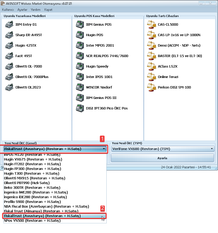Click the Olivetti OL2023 register icon
The image size is (218, 233).
[x=9, y=87]
